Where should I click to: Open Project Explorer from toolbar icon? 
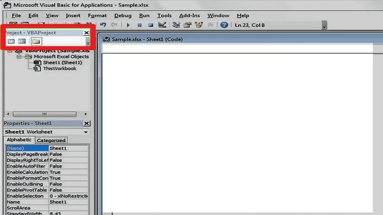coord(176,25)
